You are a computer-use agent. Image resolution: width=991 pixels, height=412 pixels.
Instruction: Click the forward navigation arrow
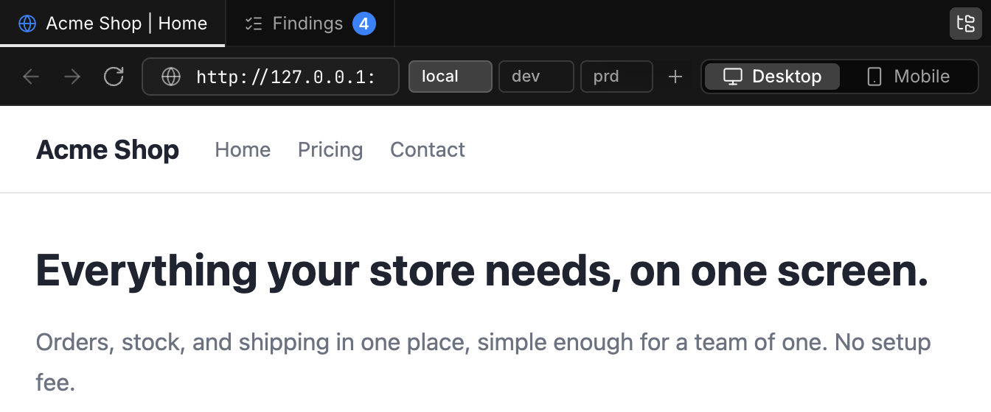tap(72, 77)
